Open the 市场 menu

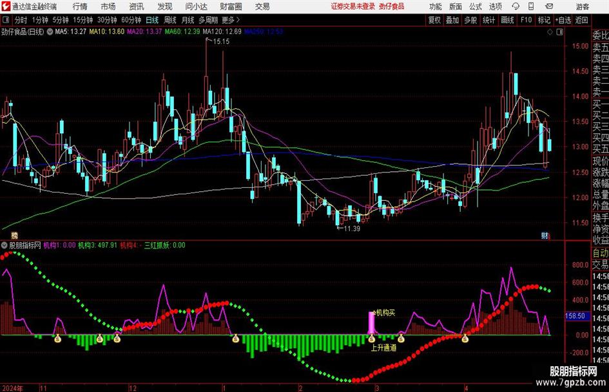(108, 6)
